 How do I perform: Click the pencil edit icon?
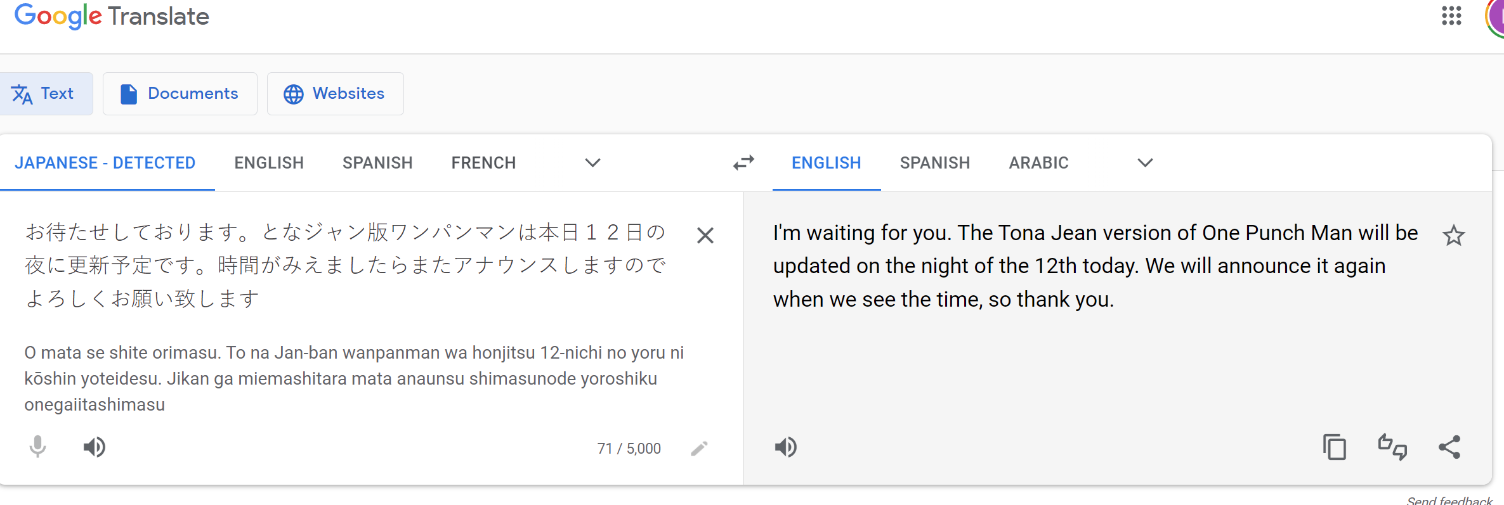[699, 449]
